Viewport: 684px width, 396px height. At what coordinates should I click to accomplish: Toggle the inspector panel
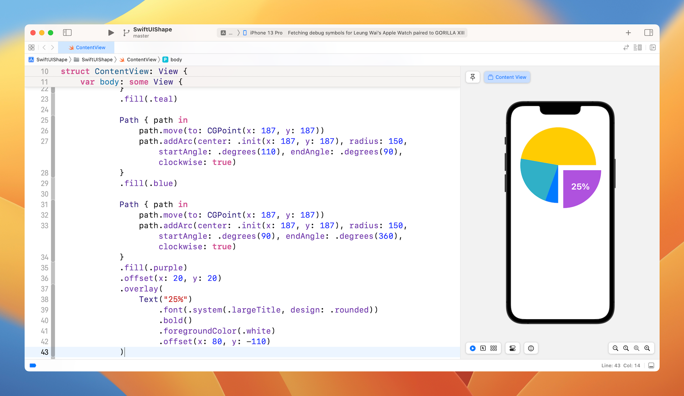pos(648,33)
